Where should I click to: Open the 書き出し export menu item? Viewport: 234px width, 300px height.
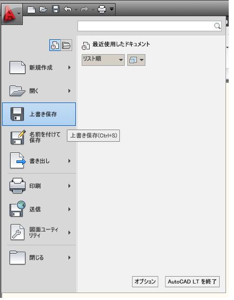[39, 161]
